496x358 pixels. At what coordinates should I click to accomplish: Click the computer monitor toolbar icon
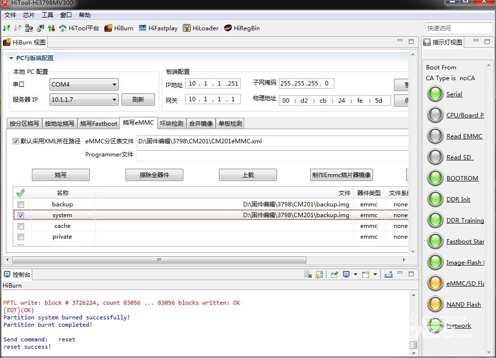point(41,28)
